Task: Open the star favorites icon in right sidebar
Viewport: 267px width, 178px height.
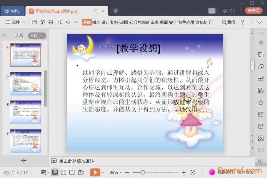Action: click(x=261, y=103)
